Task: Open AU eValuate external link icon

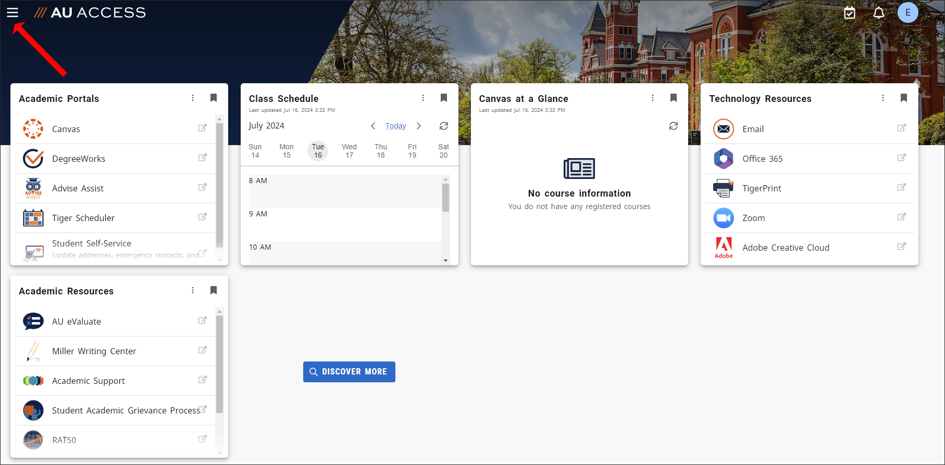Action: 203,320
